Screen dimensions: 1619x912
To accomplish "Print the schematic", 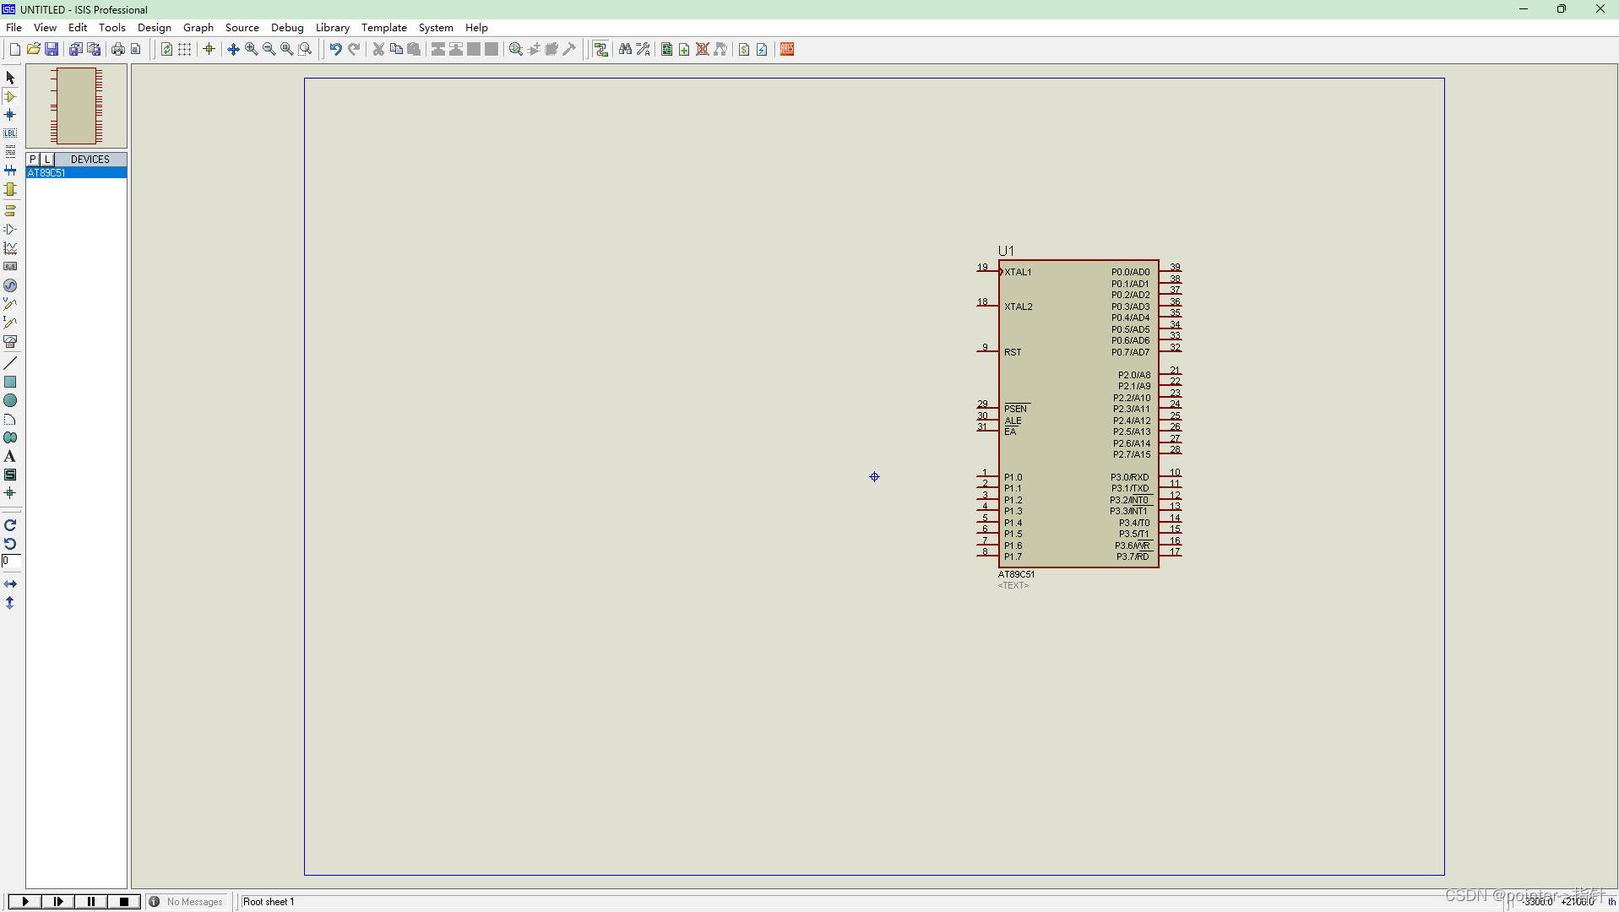I will [117, 49].
